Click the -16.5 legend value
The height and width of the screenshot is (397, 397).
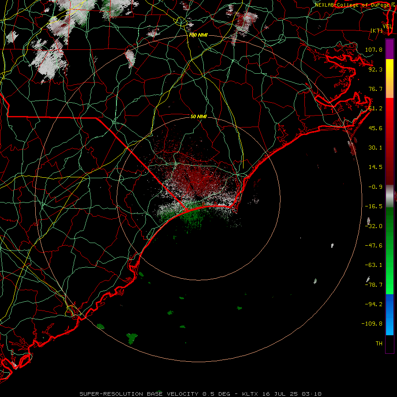click(x=374, y=206)
